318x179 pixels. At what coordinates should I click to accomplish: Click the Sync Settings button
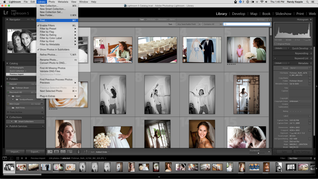[302, 152]
